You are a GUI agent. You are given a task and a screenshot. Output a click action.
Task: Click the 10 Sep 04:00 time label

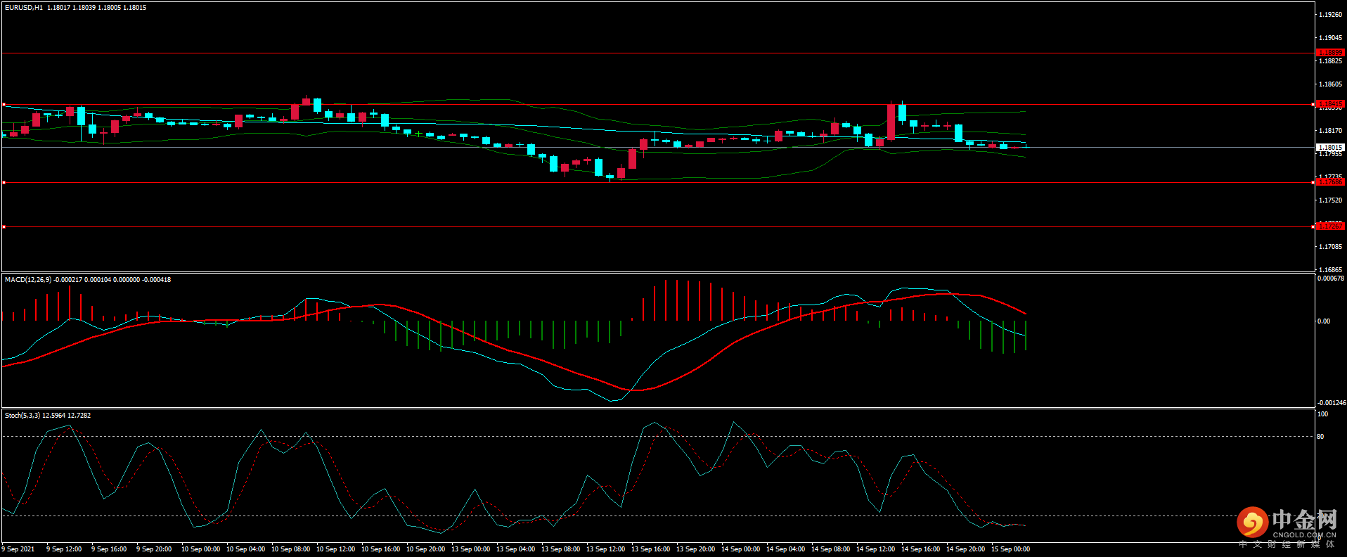click(x=245, y=549)
